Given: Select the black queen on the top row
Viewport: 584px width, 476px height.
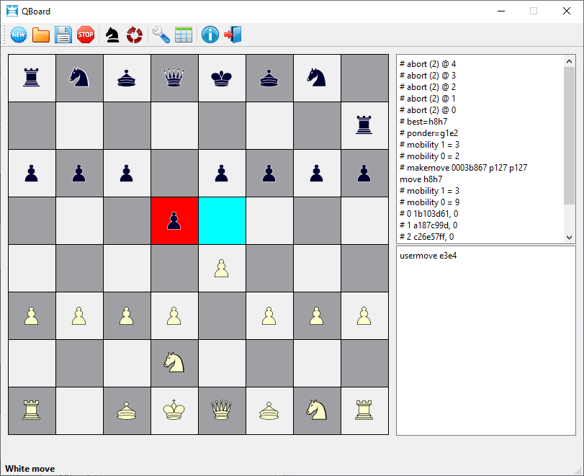Looking at the screenshot, I should [x=174, y=78].
